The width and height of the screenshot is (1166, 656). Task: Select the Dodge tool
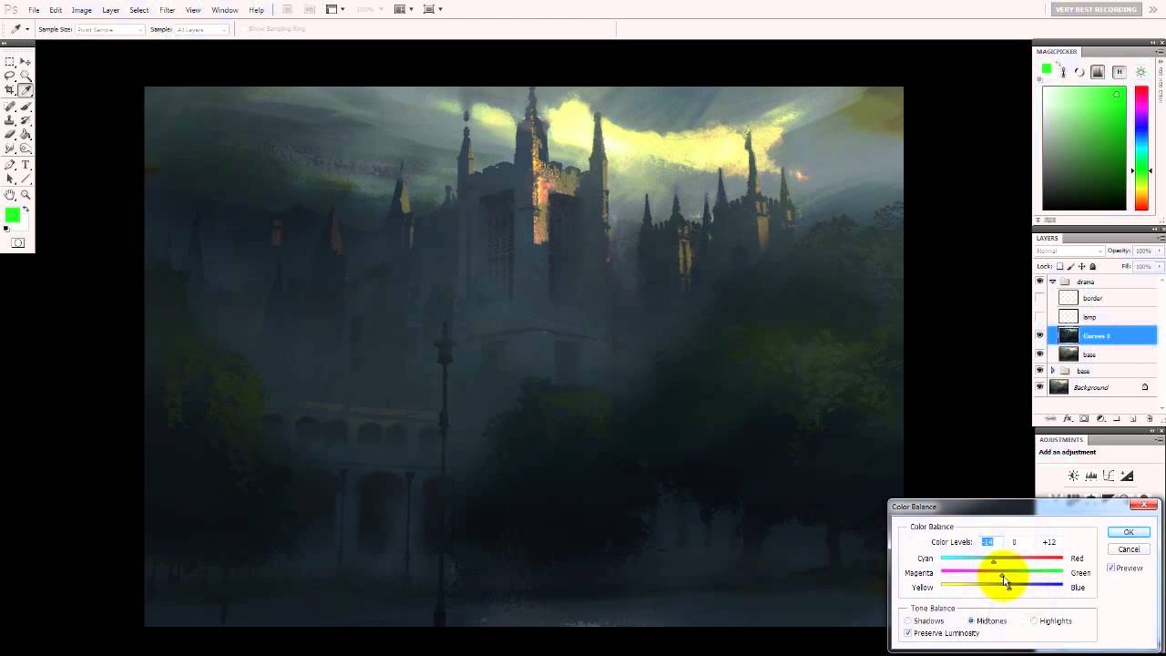pyautogui.click(x=26, y=149)
